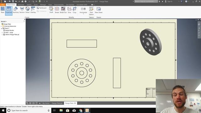Switch to the Environments tab

point(59,5)
